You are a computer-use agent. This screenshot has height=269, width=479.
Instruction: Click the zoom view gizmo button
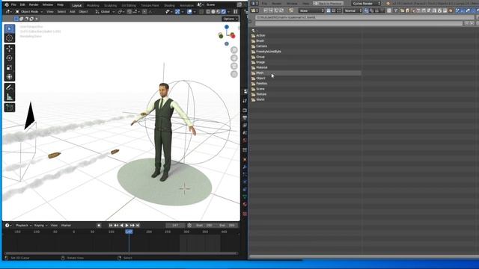[x=234, y=50]
